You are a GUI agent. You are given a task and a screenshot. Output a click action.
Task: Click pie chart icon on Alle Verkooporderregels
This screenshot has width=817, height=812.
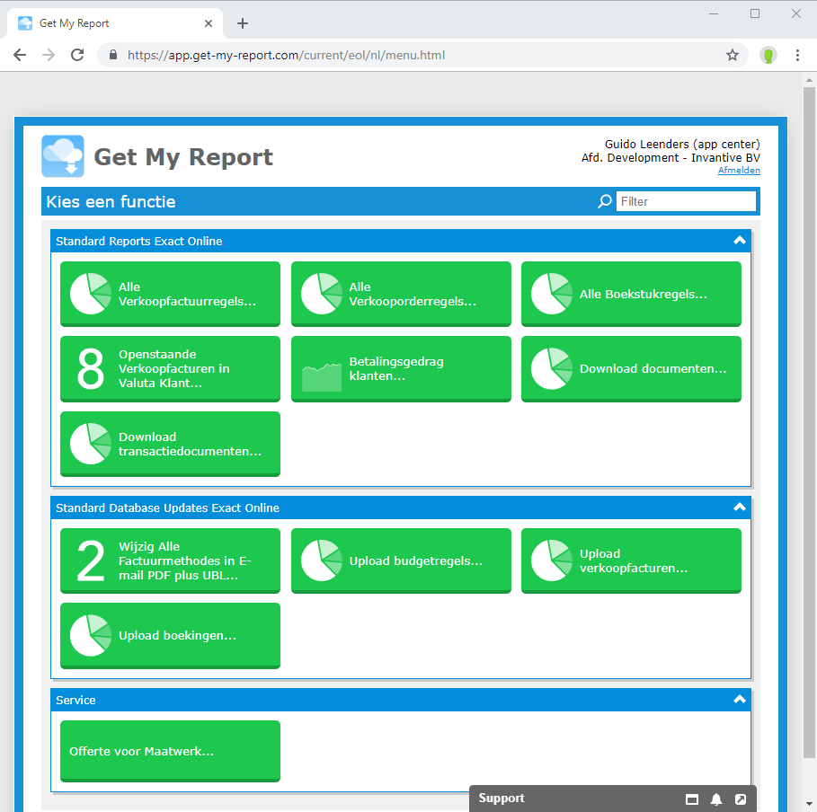pos(322,294)
